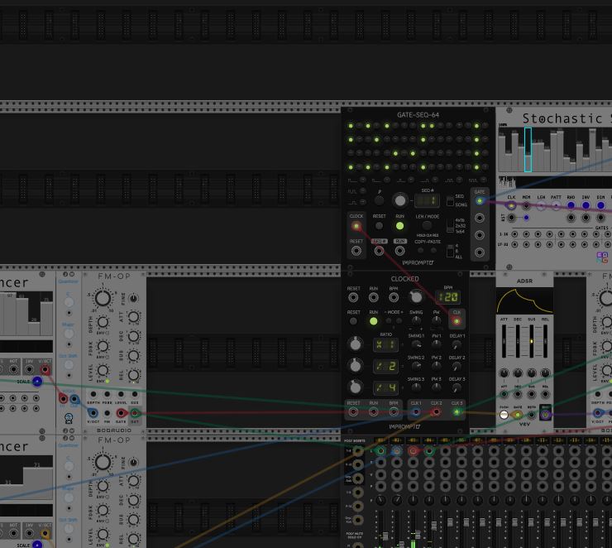Click the master CLK output jack on Clocked
The width and height of the screenshot is (612, 548).
[x=457, y=321]
